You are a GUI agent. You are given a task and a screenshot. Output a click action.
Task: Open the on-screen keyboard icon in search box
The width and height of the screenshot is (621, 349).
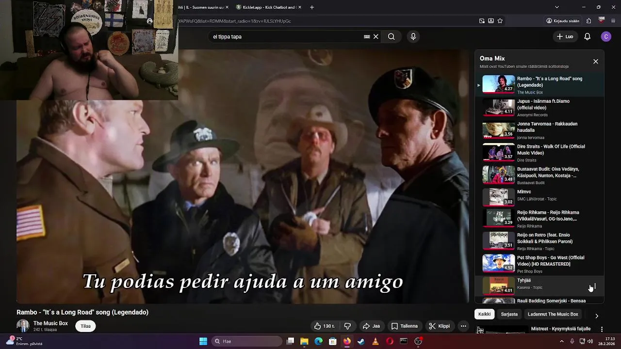coord(367,36)
